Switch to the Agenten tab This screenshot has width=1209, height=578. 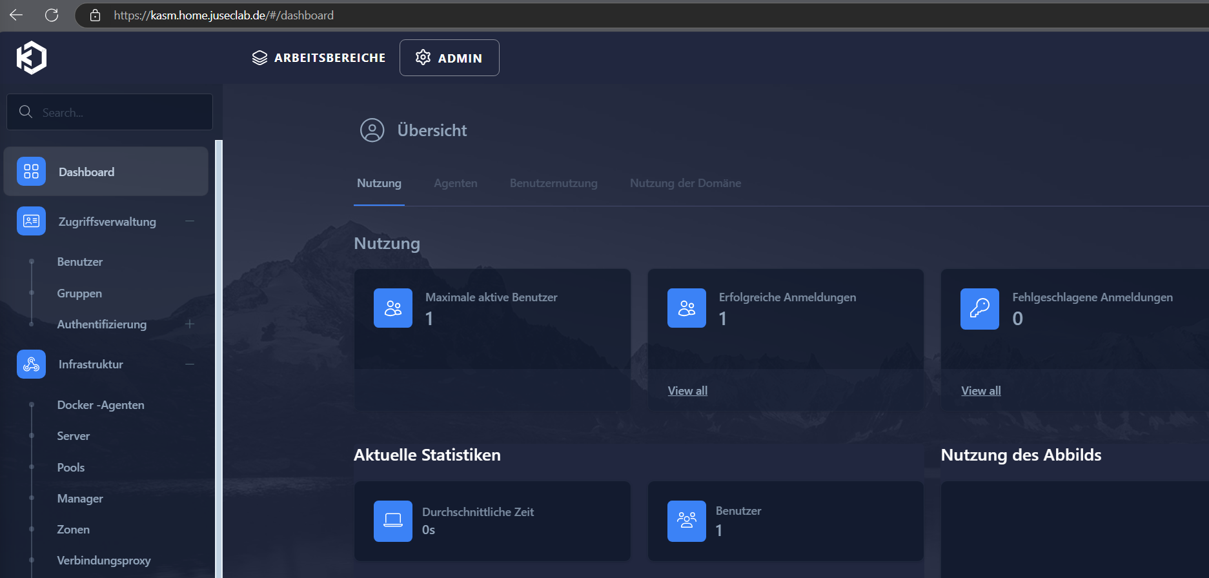pyautogui.click(x=456, y=183)
